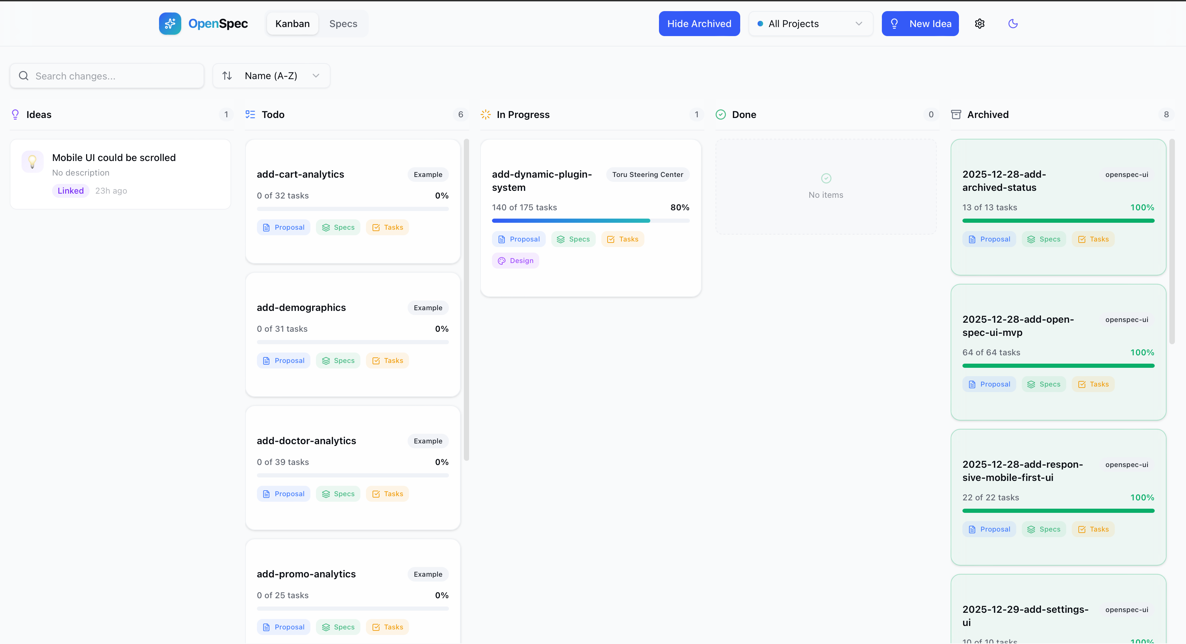
Task: Expand the Name (A-Z) sort dropdown
Action: coord(271,75)
